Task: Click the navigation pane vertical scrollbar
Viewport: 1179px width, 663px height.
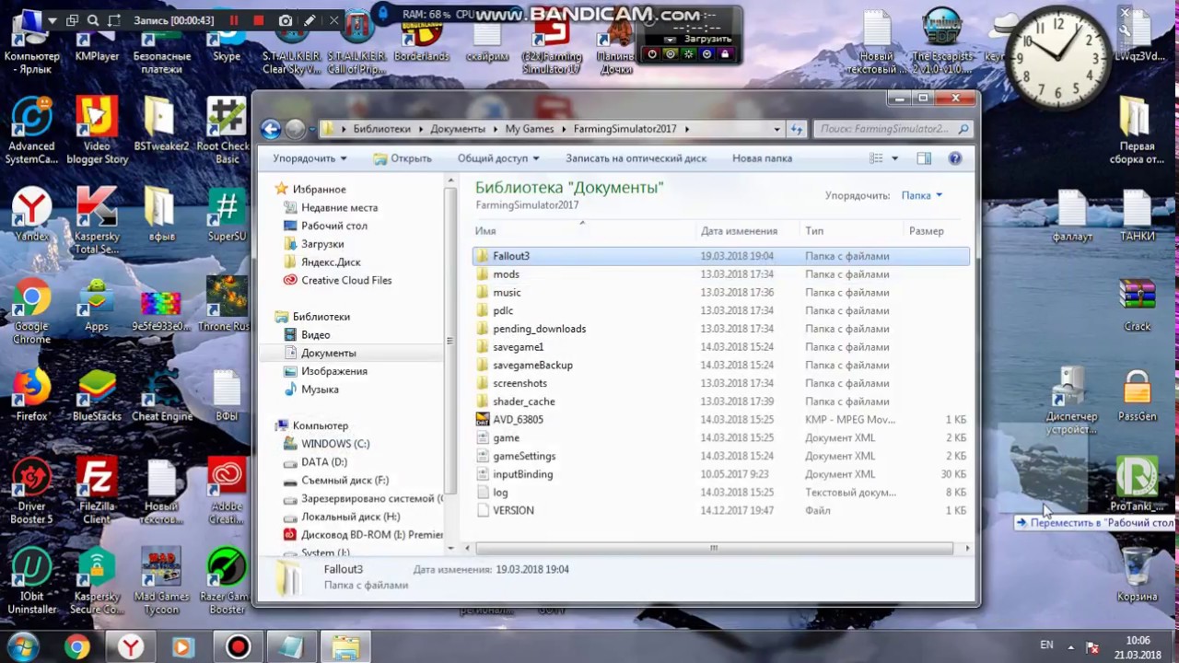Action: tap(449, 340)
